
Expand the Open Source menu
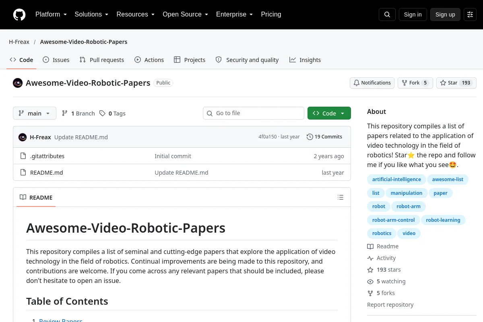click(185, 14)
